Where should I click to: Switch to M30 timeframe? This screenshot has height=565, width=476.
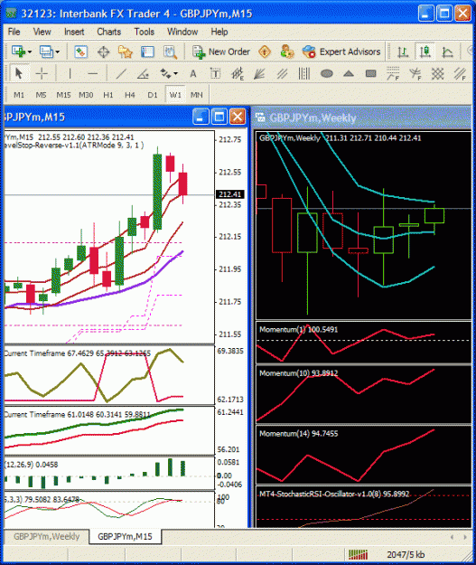86,95
